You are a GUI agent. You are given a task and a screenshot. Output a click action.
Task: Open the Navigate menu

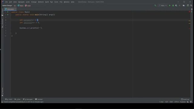pos(21,2)
